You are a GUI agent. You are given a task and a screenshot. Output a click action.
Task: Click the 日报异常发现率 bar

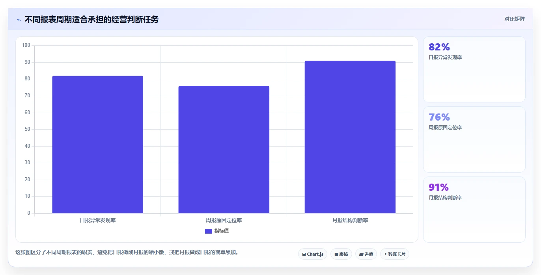pyautogui.click(x=97, y=145)
